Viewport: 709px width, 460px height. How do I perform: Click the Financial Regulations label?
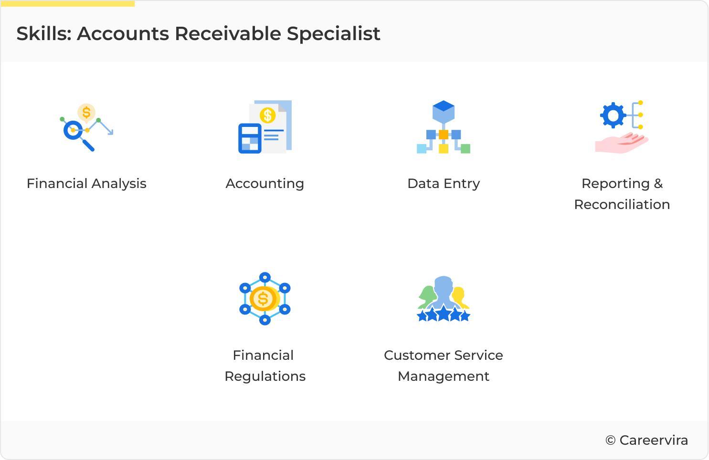265,366
